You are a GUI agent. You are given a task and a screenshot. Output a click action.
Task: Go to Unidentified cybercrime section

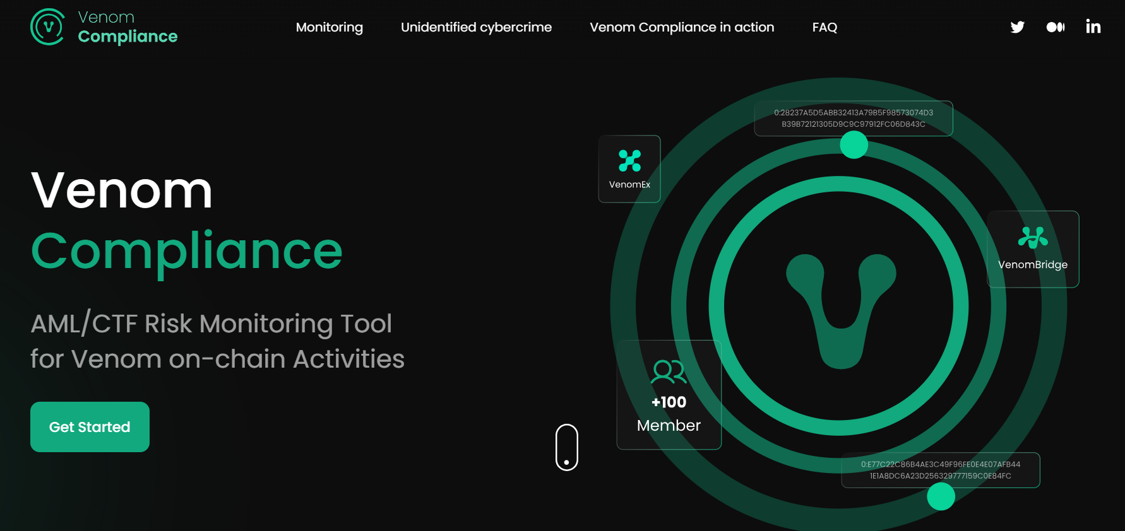[476, 27]
